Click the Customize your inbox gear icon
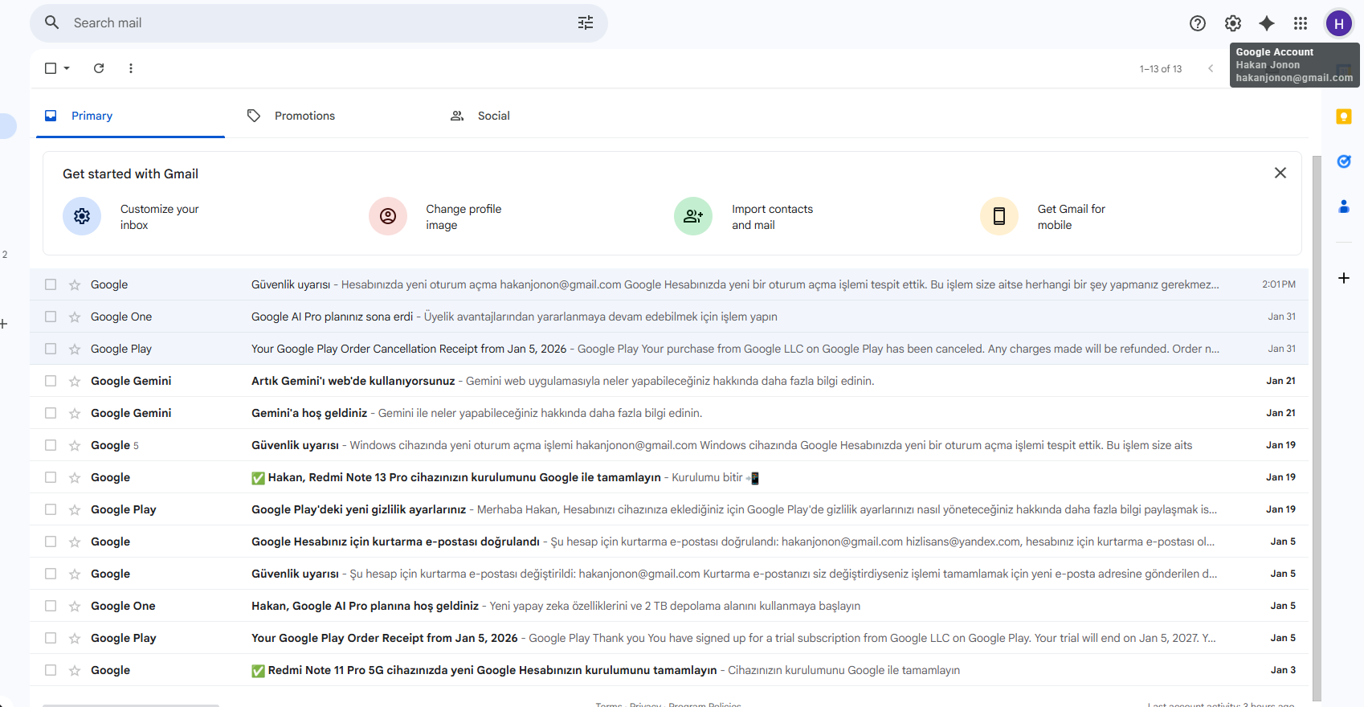This screenshot has height=707, width=1364. pyautogui.click(x=82, y=216)
